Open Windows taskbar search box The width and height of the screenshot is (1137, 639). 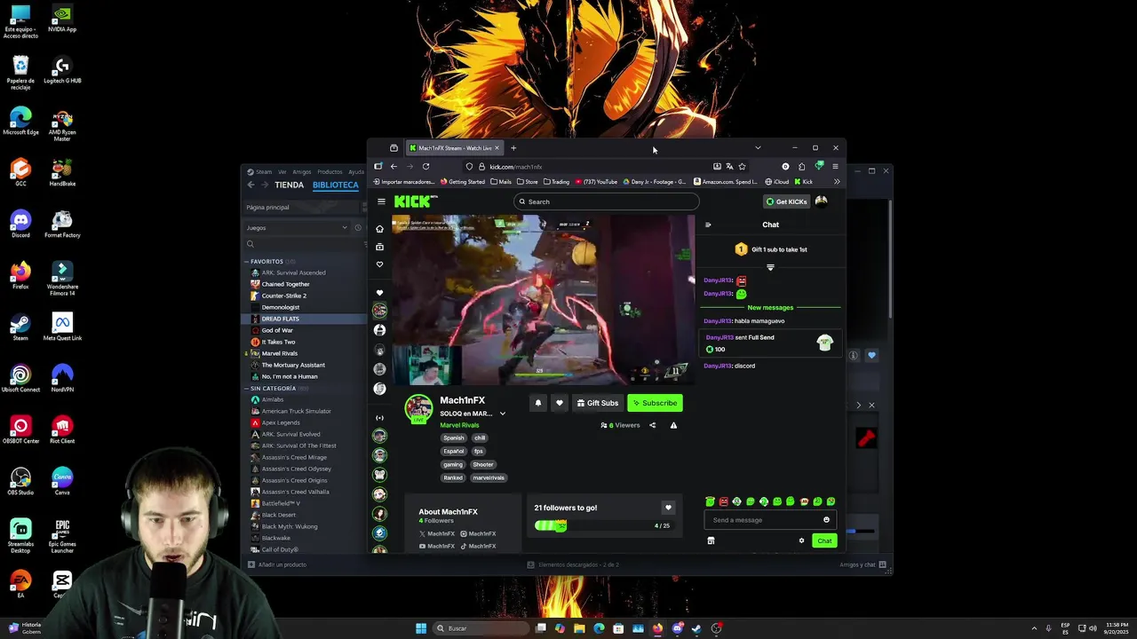tap(480, 628)
